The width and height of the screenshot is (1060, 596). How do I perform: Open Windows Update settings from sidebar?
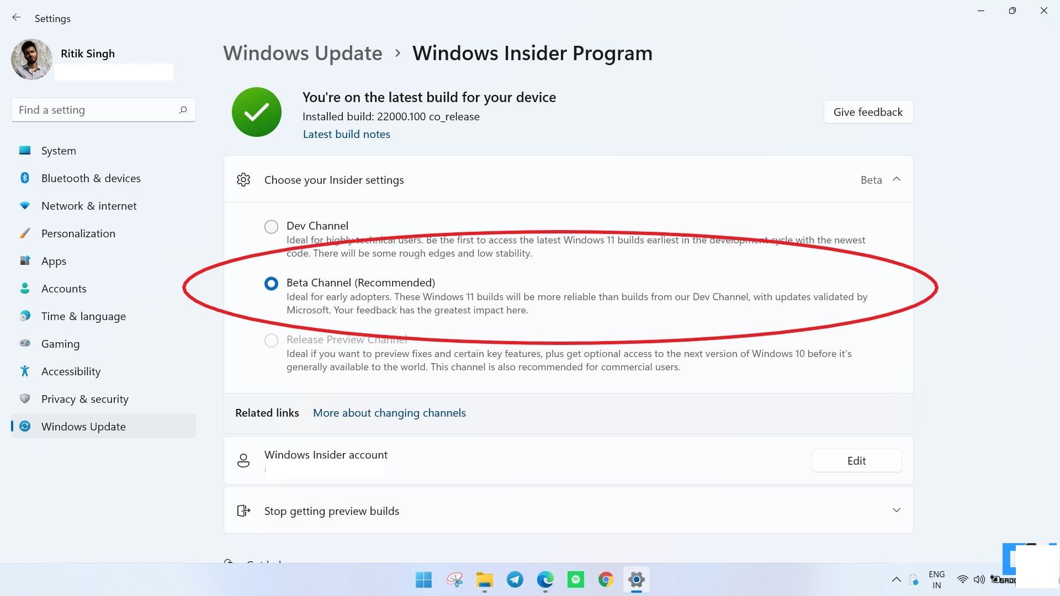pyautogui.click(x=83, y=425)
